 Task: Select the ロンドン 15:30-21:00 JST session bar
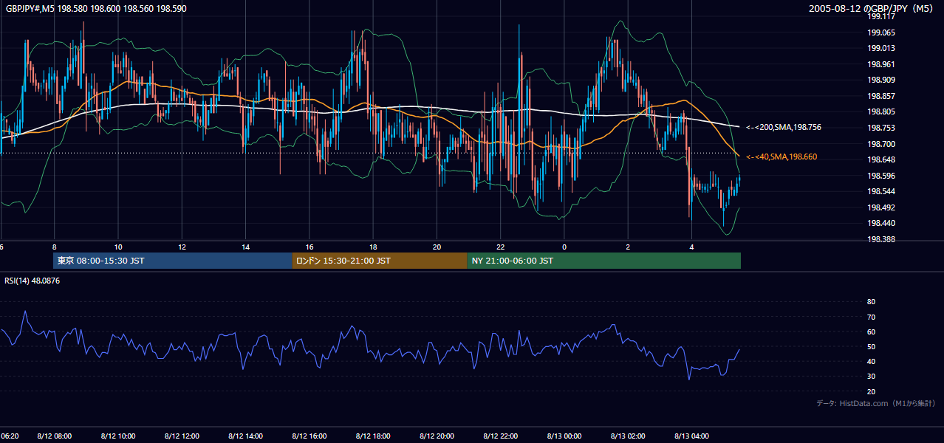[380, 261]
